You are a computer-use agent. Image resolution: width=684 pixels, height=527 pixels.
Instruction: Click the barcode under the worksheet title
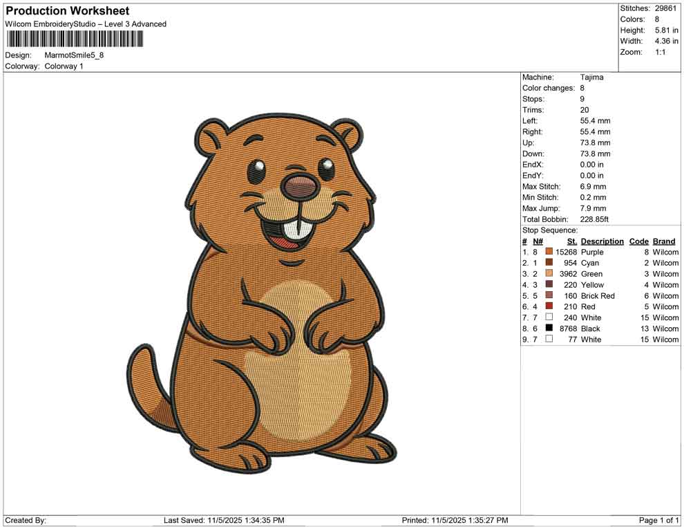pyautogui.click(x=75, y=39)
